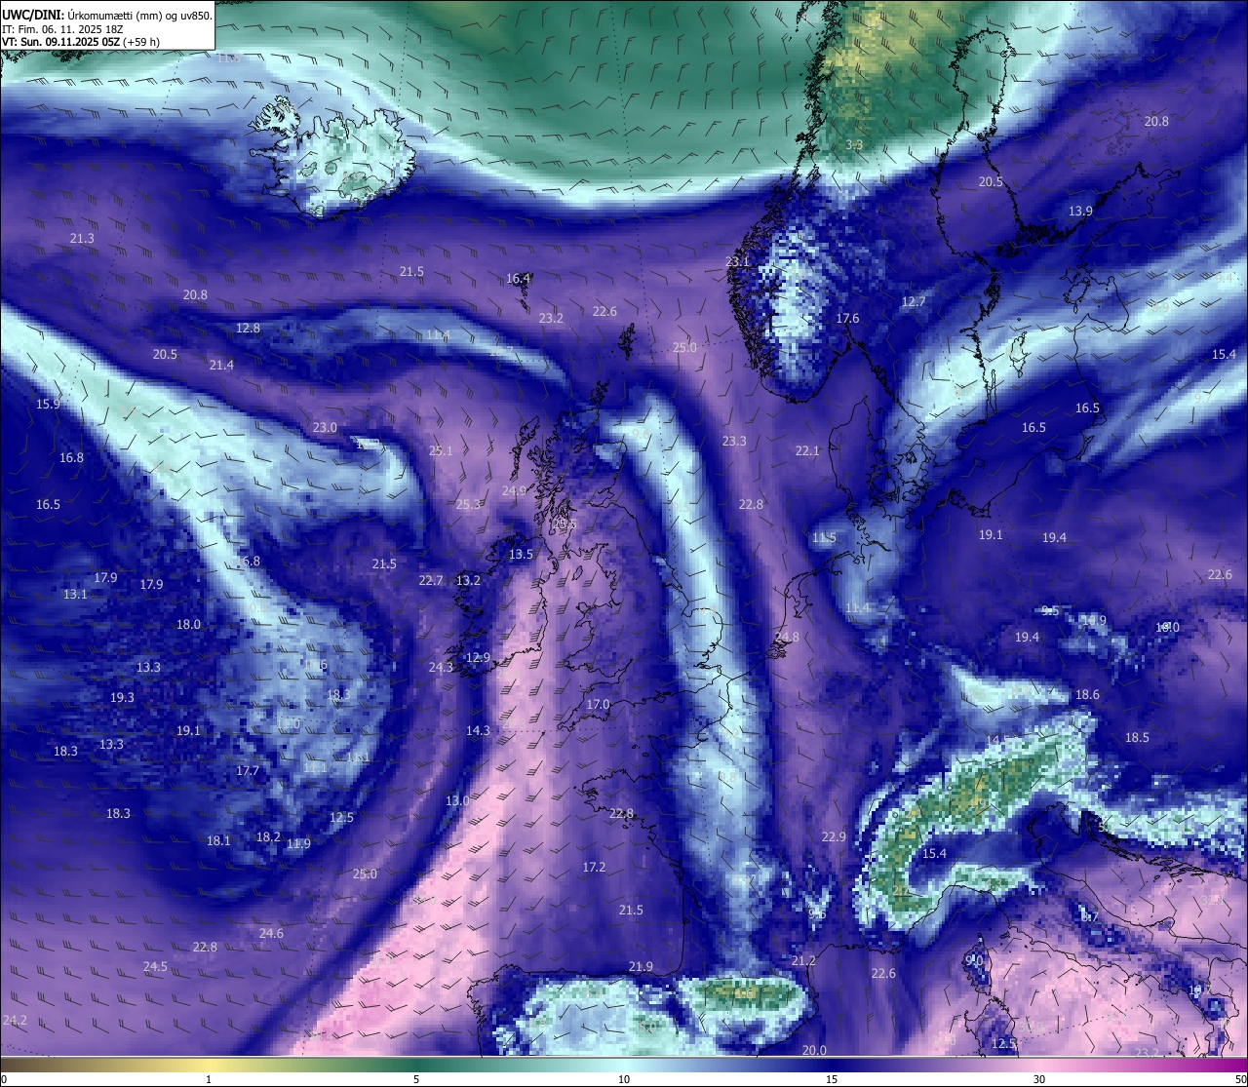Click the 12.8 value label

click(x=248, y=328)
